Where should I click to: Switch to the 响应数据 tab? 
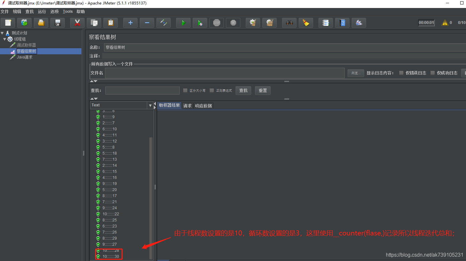(x=203, y=106)
